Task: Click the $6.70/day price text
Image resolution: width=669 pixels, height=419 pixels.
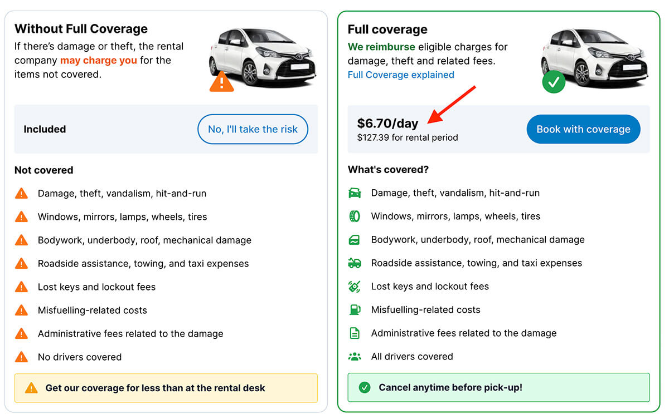Action: 387,124
